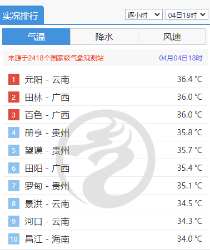
Task: Click rank badge number 4
Action: pos(14,132)
